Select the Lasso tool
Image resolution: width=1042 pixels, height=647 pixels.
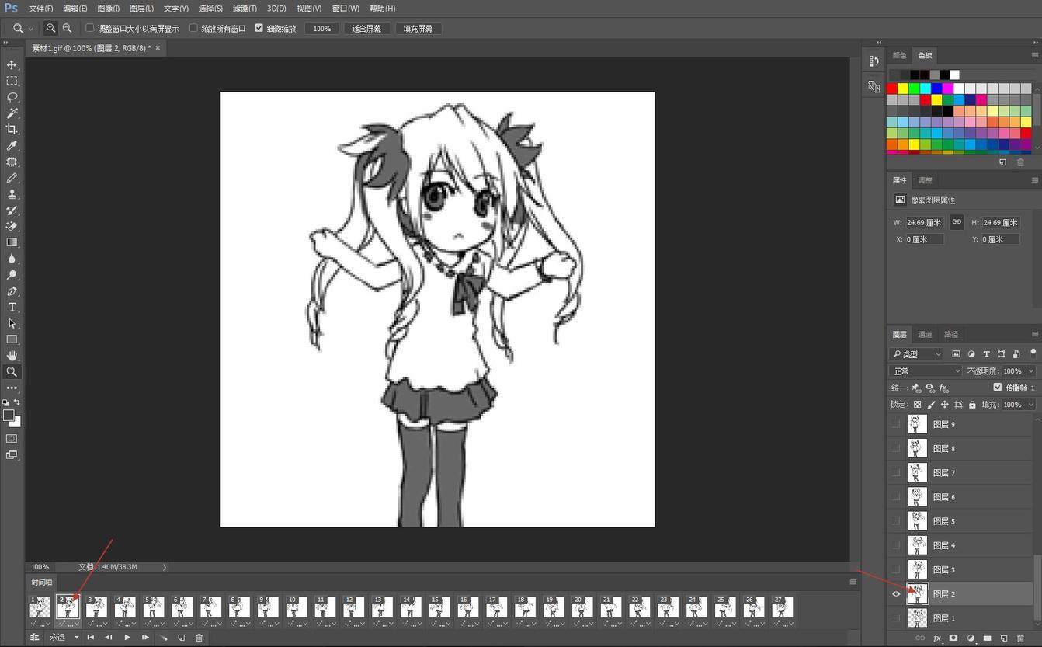click(x=12, y=97)
